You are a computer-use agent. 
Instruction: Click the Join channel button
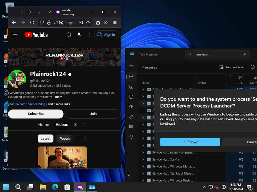click(x=93, y=114)
